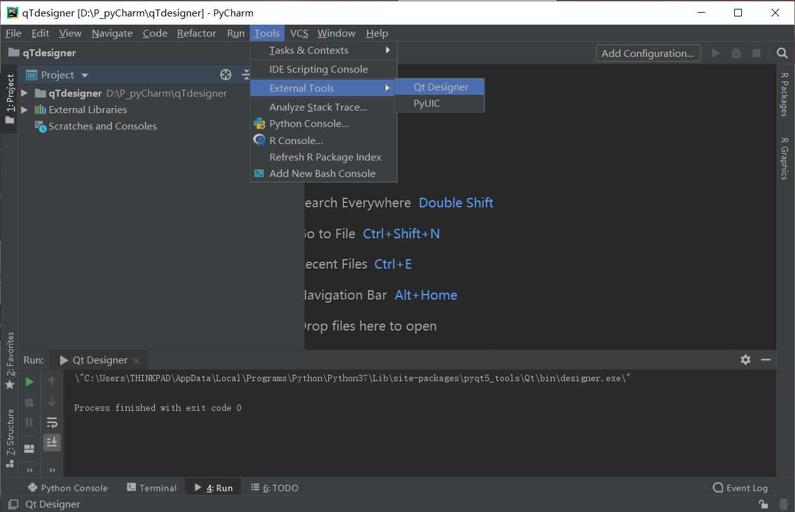795x512 pixels.
Task: Toggle Scroll to End in Run console
Action: (x=52, y=442)
